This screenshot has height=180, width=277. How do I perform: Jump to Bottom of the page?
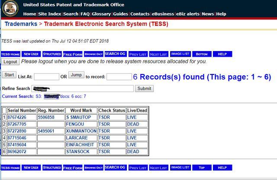[201, 54]
